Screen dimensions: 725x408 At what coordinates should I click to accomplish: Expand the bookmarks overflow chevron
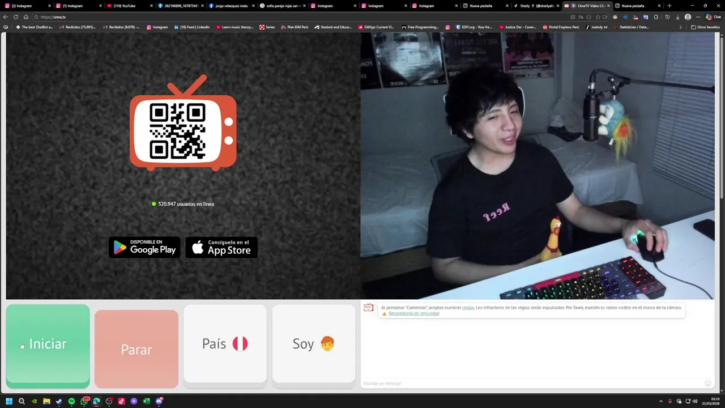tap(680, 27)
